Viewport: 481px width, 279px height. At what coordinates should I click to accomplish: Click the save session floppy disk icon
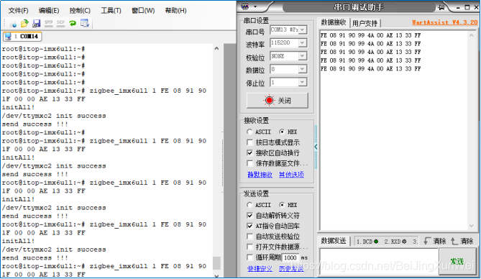[37, 23]
